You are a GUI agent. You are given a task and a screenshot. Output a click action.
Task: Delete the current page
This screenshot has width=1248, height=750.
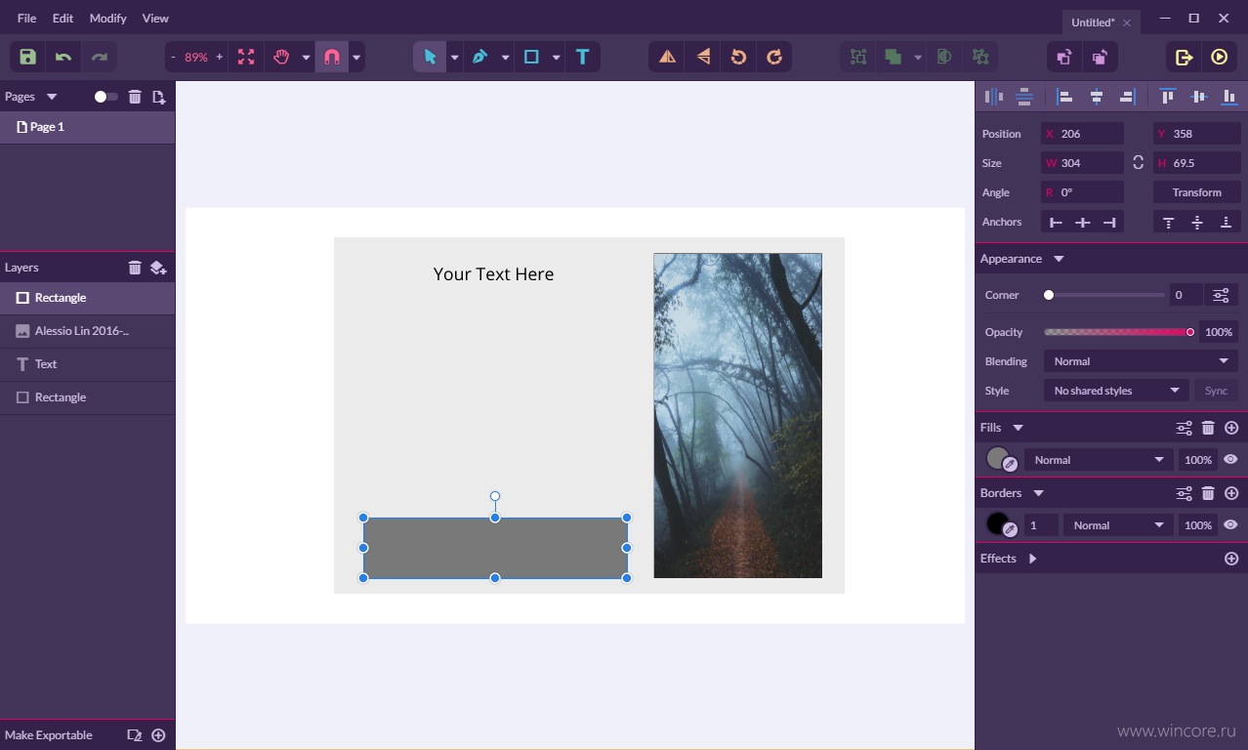point(135,97)
